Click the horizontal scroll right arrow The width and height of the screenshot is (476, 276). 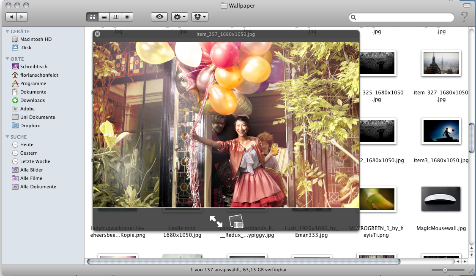tap(465, 262)
